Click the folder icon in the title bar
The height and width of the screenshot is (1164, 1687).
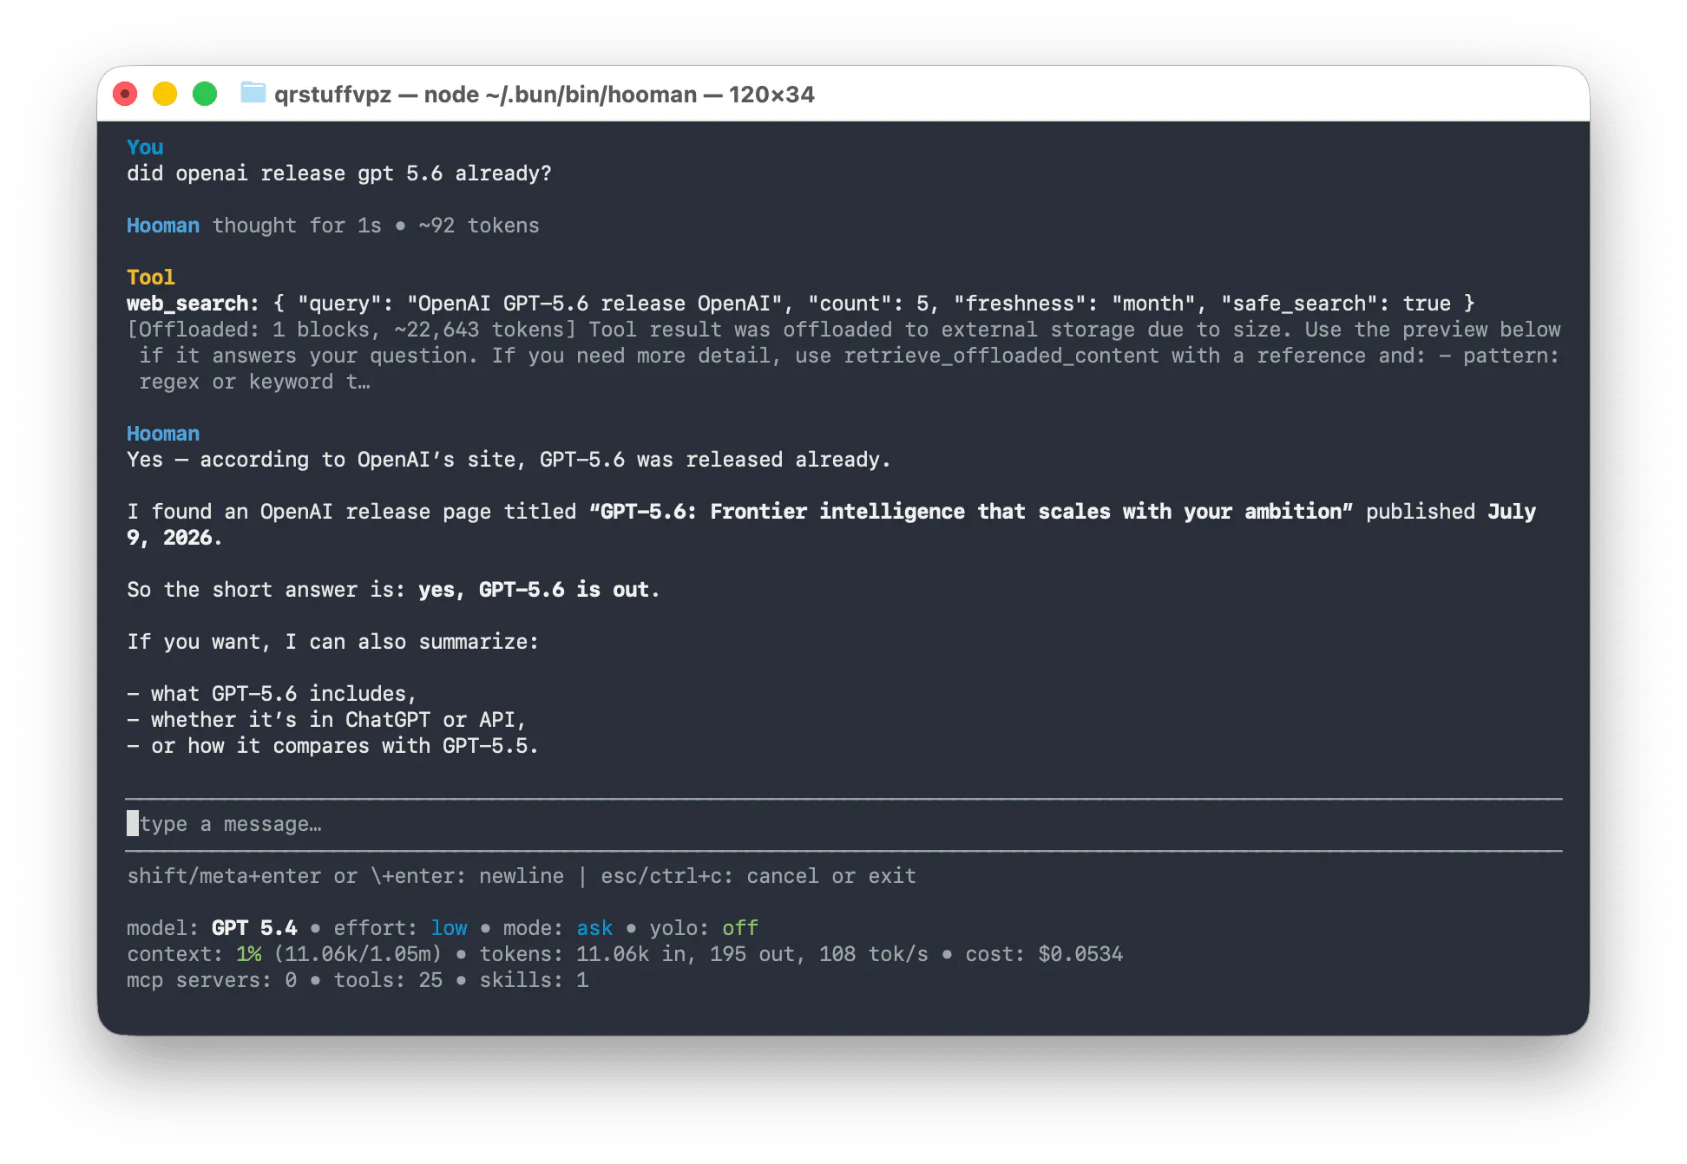(x=253, y=93)
